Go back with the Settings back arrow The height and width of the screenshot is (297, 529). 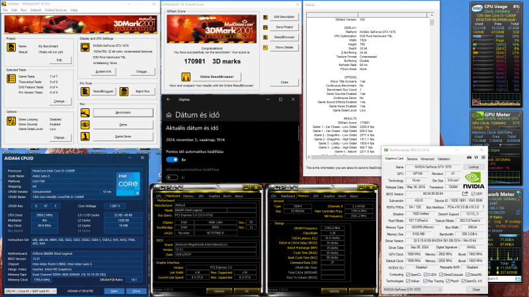(169, 100)
